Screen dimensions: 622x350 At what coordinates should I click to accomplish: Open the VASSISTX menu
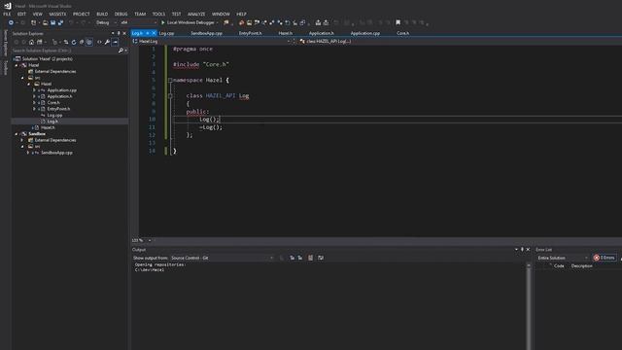(x=57, y=14)
